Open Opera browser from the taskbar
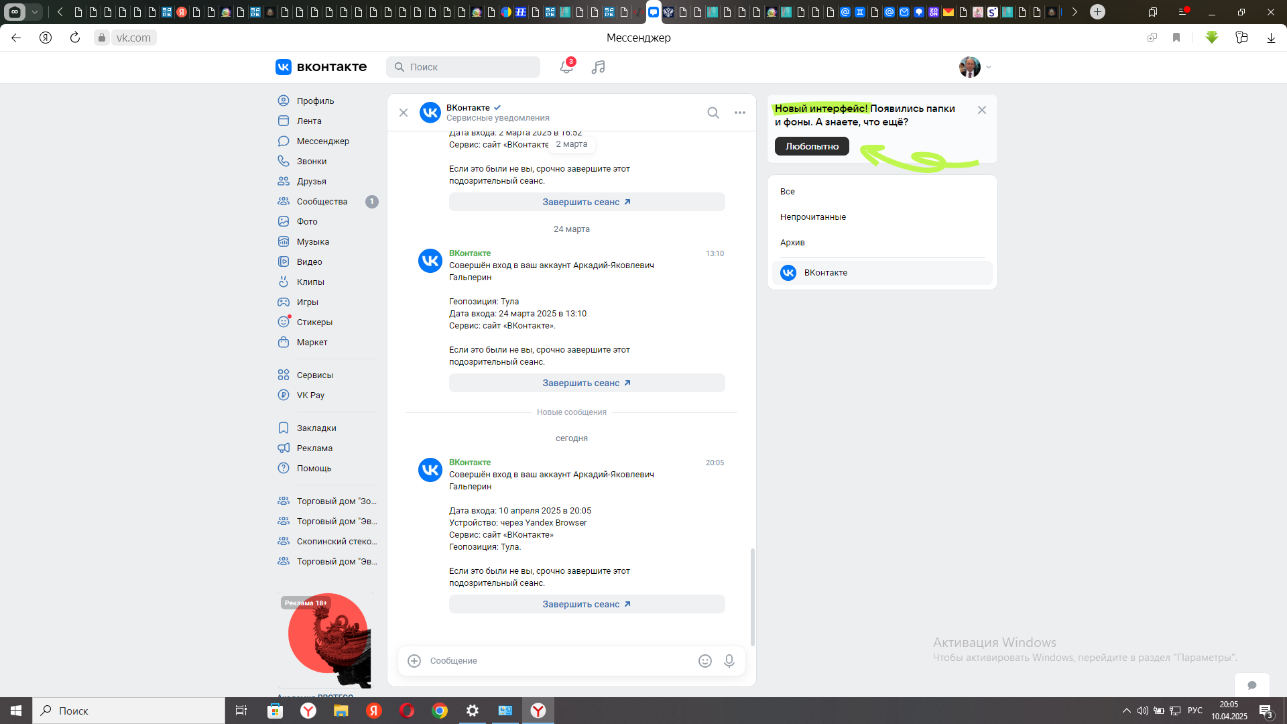The height and width of the screenshot is (724, 1287). click(x=407, y=711)
